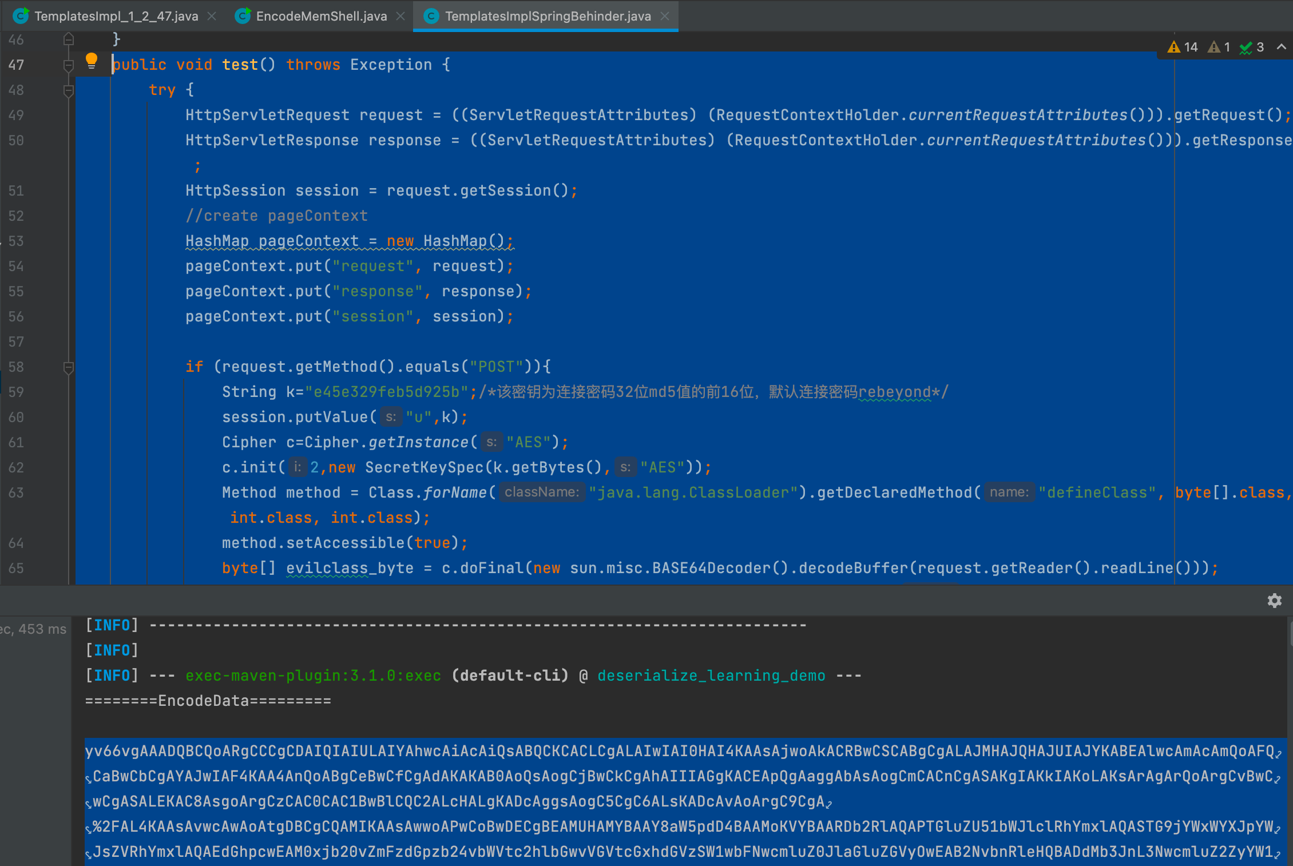
Task: Collapse the if POST block fold marker
Action: click(x=69, y=367)
